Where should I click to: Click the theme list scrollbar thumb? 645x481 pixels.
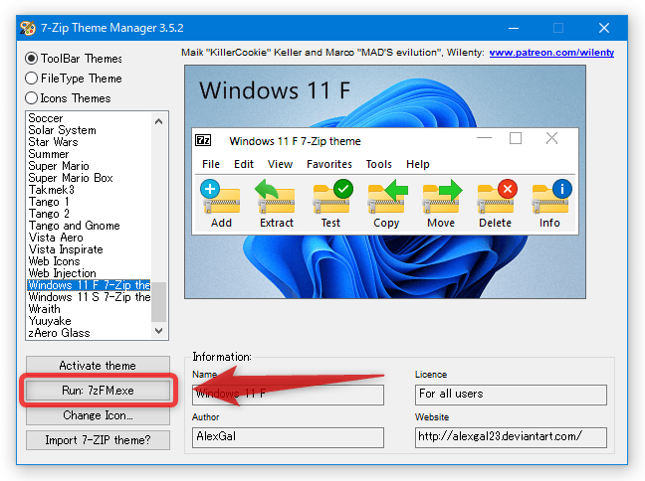pos(159,302)
